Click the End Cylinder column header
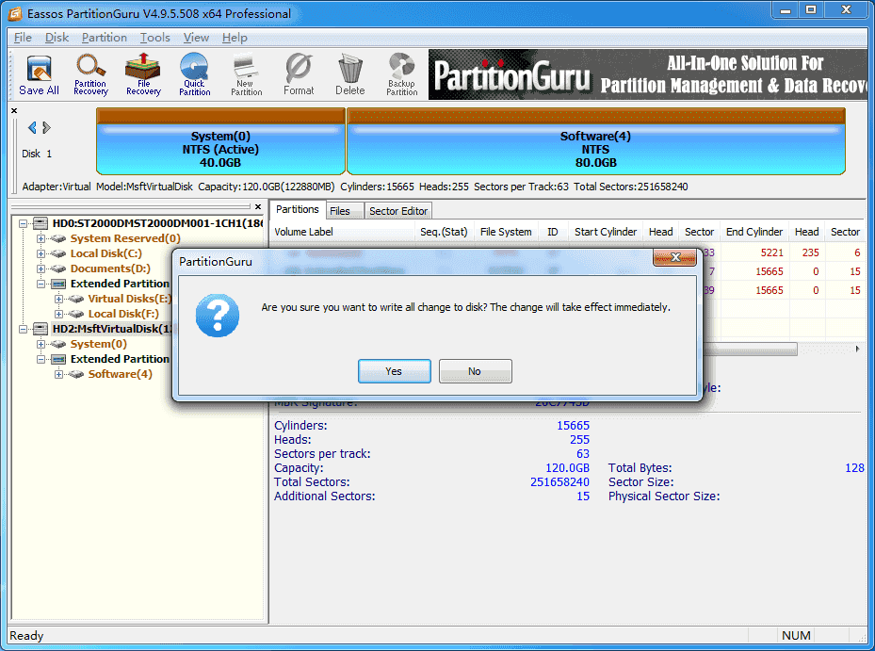875x651 pixels. (x=754, y=232)
